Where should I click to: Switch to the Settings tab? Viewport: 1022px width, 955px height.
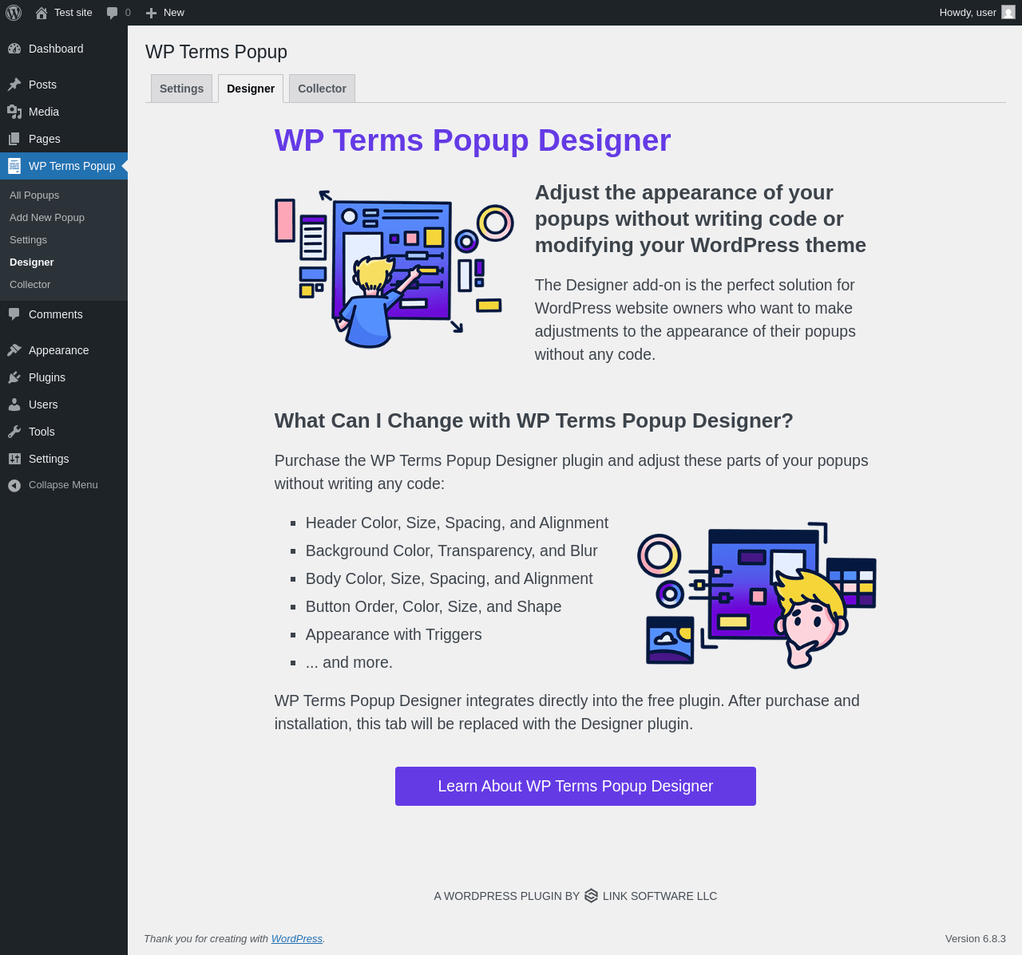coord(182,89)
